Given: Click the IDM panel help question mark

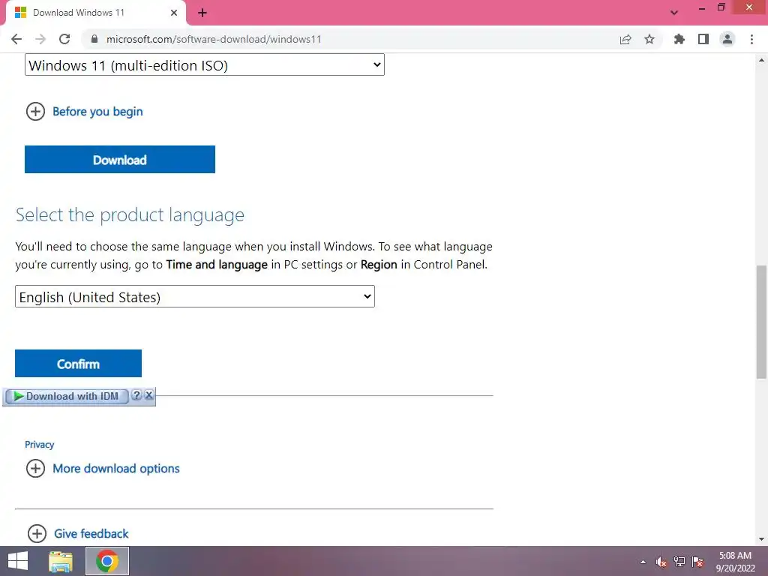Looking at the screenshot, I should pos(136,395).
